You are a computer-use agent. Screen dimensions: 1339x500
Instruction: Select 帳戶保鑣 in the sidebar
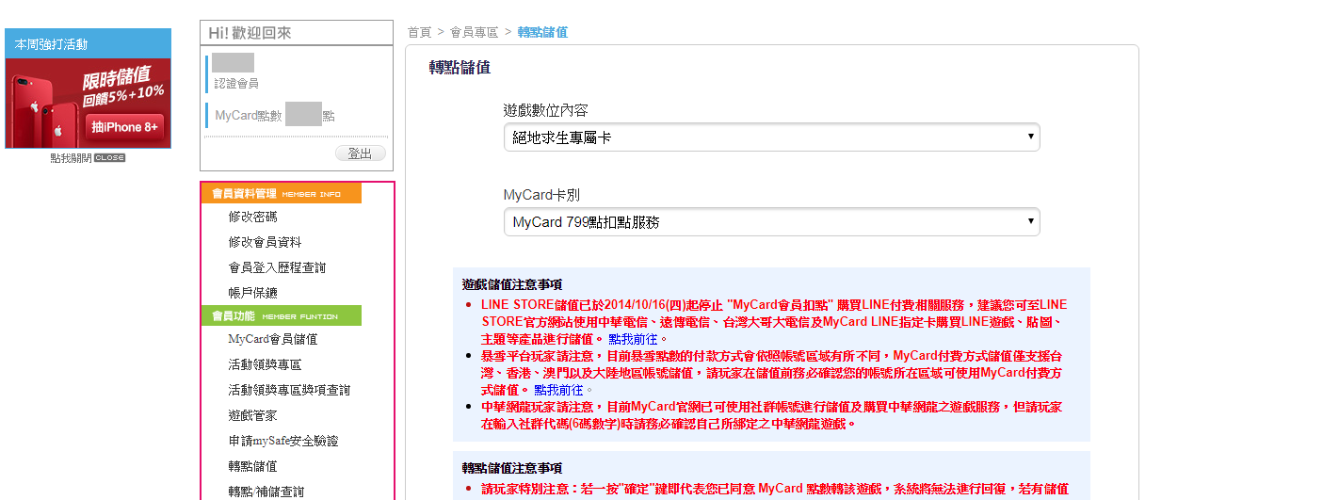252,293
